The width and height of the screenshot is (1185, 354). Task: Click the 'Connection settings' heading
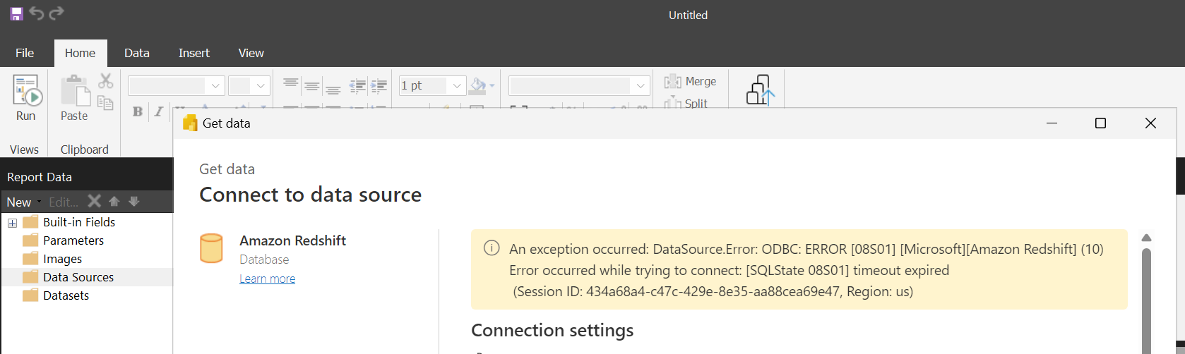(x=552, y=330)
